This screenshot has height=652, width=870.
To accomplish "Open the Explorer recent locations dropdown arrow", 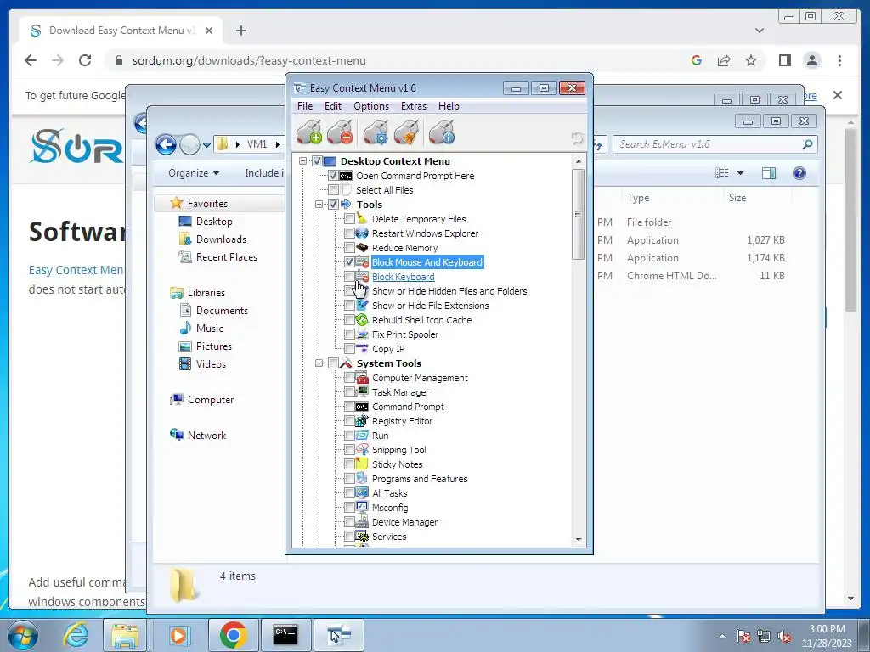I will (x=206, y=144).
